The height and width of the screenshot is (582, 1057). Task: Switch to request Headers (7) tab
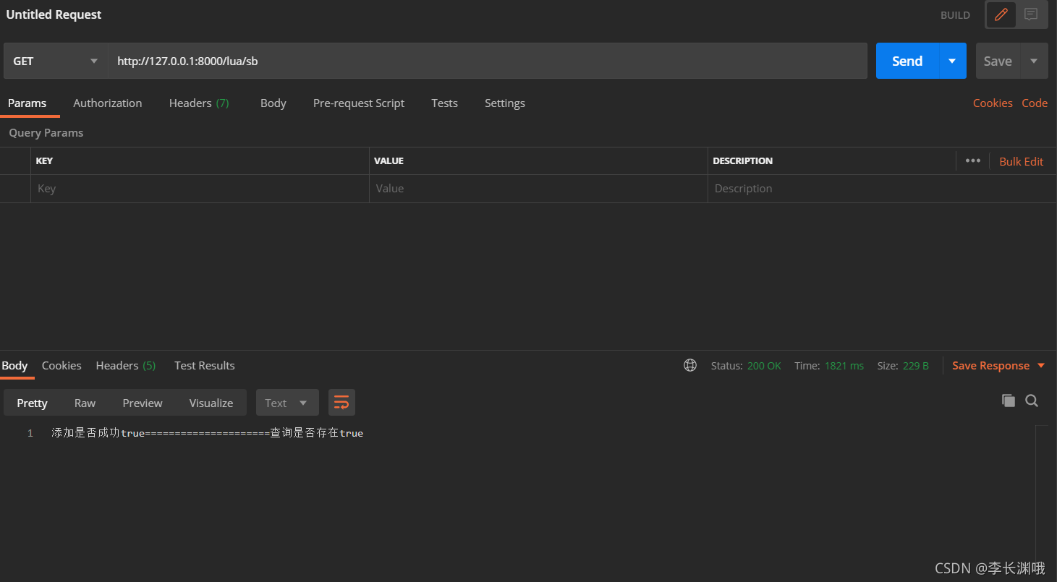199,103
